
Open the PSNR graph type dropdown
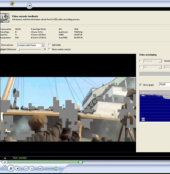(x=164, y=85)
